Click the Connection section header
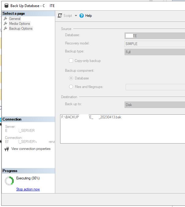The width and height of the screenshot is (185, 207). (x=28, y=119)
